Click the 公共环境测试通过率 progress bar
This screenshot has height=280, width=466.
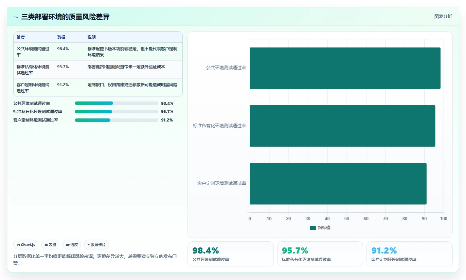pyautogui.click(x=116, y=103)
